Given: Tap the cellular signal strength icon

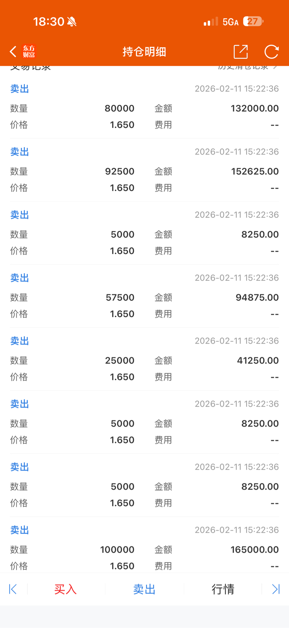Looking at the screenshot, I should (x=211, y=22).
